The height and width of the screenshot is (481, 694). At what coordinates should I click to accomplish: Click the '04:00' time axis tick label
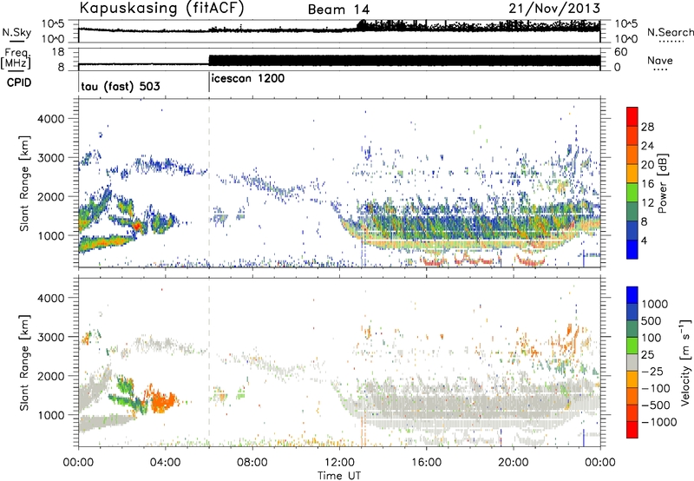165,463
